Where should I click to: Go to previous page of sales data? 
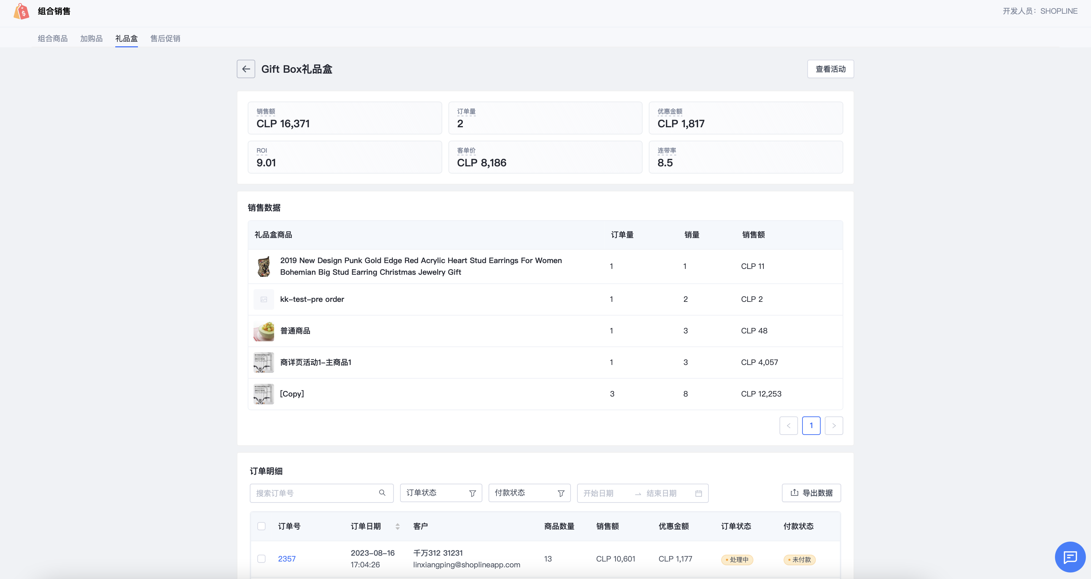tap(788, 425)
